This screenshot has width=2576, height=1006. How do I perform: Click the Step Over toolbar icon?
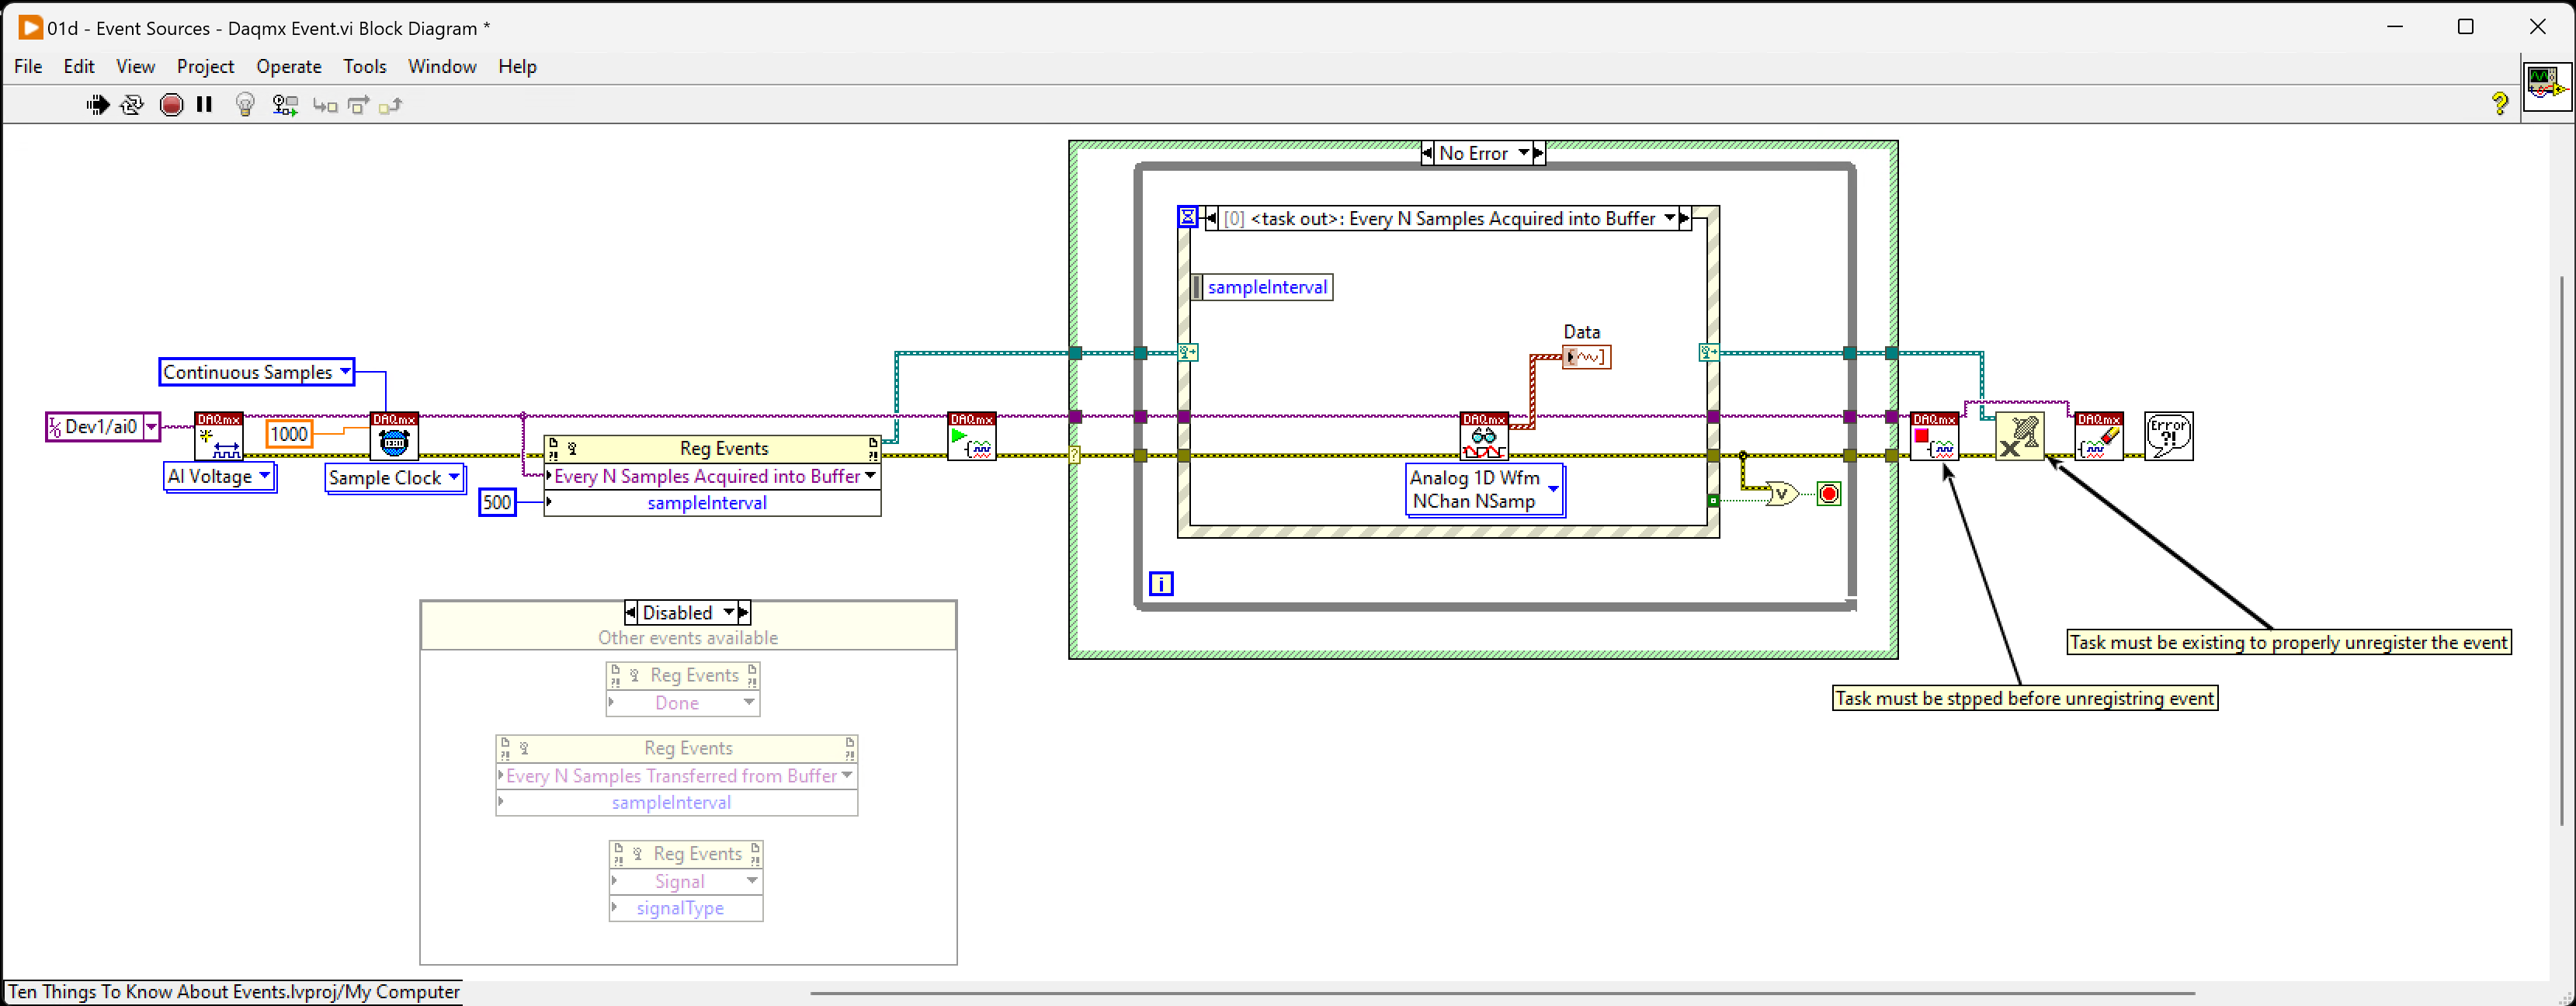[x=358, y=105]
